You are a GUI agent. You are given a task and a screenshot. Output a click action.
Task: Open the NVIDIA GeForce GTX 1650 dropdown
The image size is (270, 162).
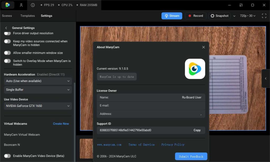(x=38, y=106)
